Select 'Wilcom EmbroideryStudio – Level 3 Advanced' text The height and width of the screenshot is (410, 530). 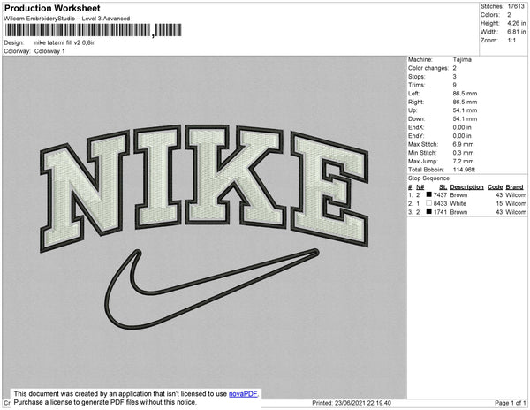click(67, 19)
